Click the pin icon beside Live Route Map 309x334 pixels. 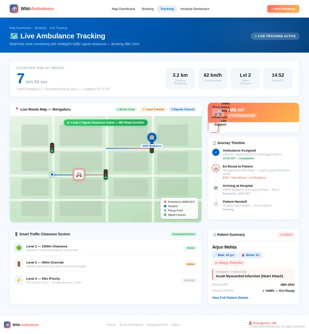pos(17,109)
